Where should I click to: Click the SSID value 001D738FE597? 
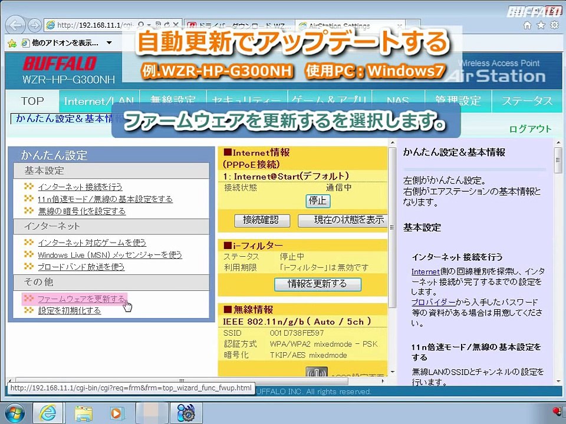click(x=297, y=333)
